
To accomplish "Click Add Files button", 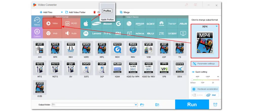I will pyautogui.click(x=46, y=12).
